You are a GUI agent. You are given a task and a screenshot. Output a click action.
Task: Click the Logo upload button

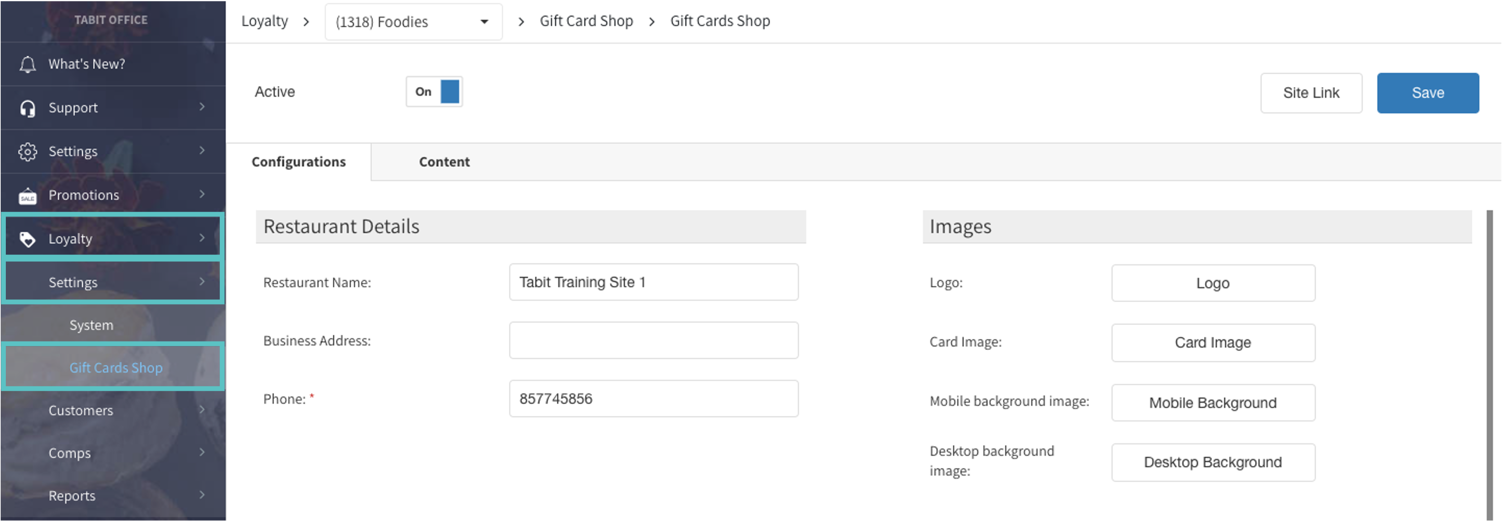[x=1212, y=283]
